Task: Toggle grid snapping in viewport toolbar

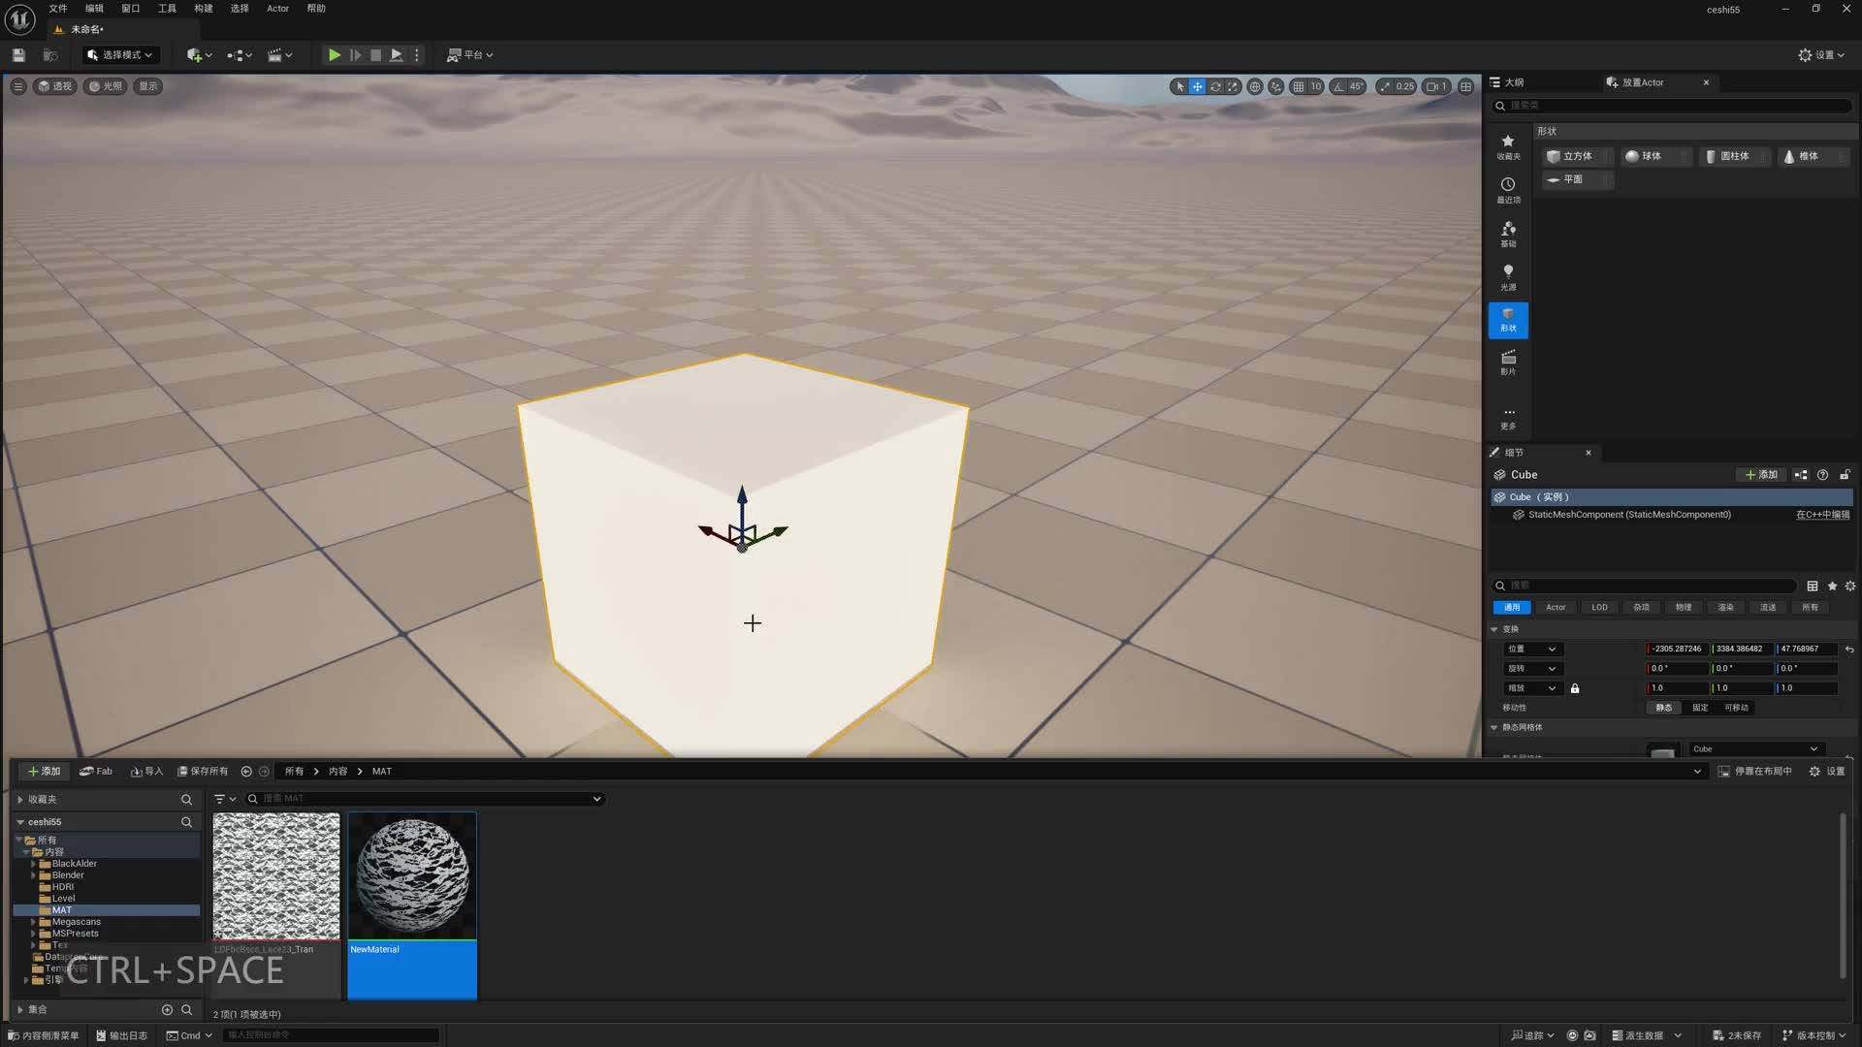Action: pyautogui.click(x=1298, y=86)
